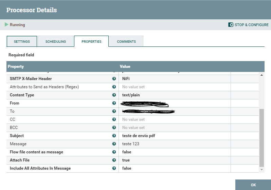Screen dimensions: 271x190
Task: Click false value for Include All Attributes In Message
Action: click(x=127, y=168)
